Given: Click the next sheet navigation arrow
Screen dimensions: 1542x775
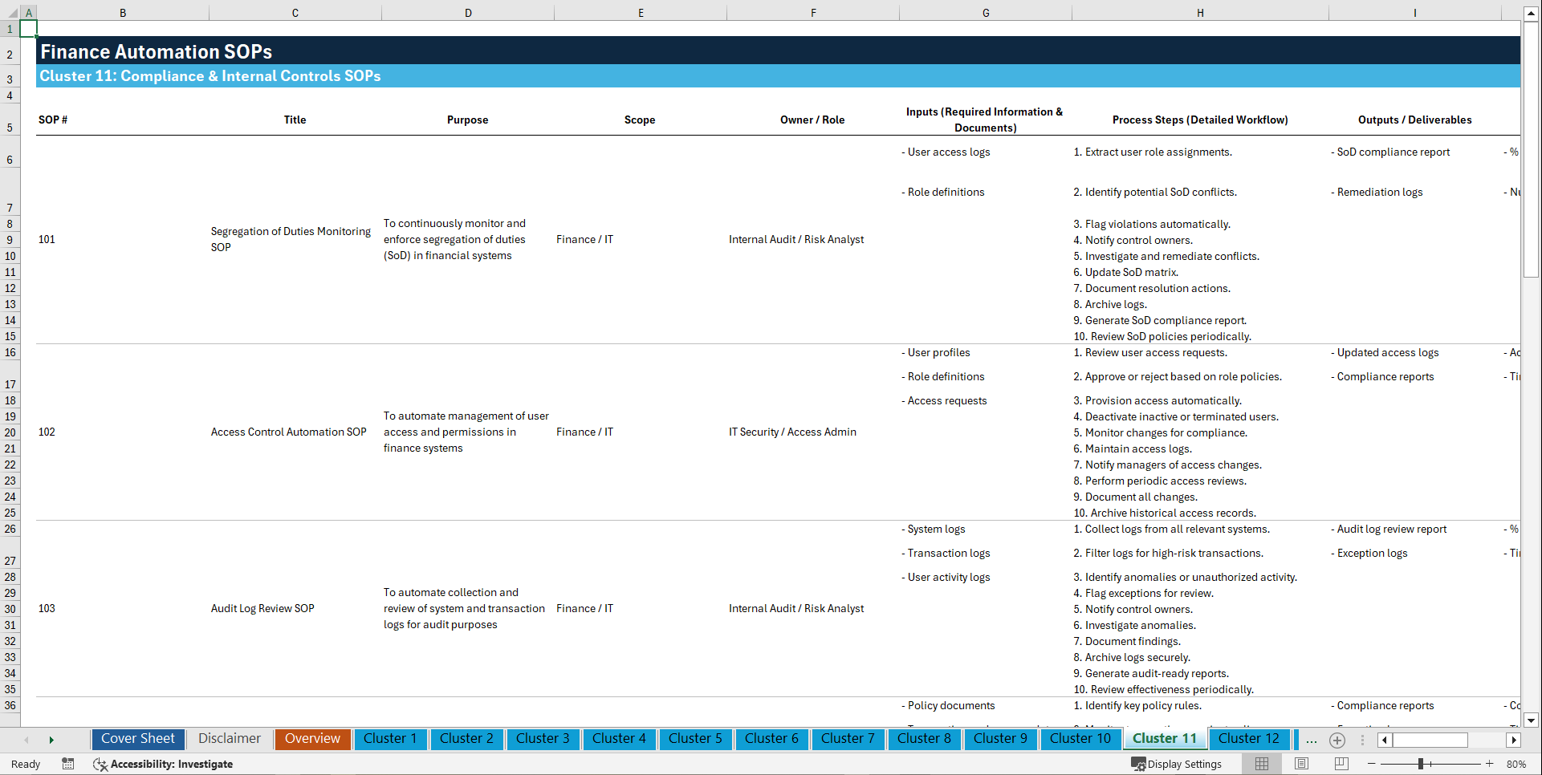Looking at the screenshot, I should 51,740.
